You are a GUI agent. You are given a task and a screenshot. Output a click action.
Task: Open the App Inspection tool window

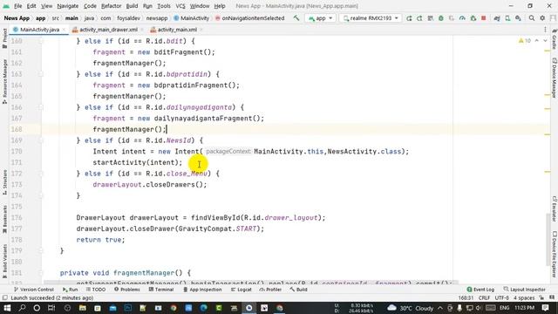tap(202, 290)
